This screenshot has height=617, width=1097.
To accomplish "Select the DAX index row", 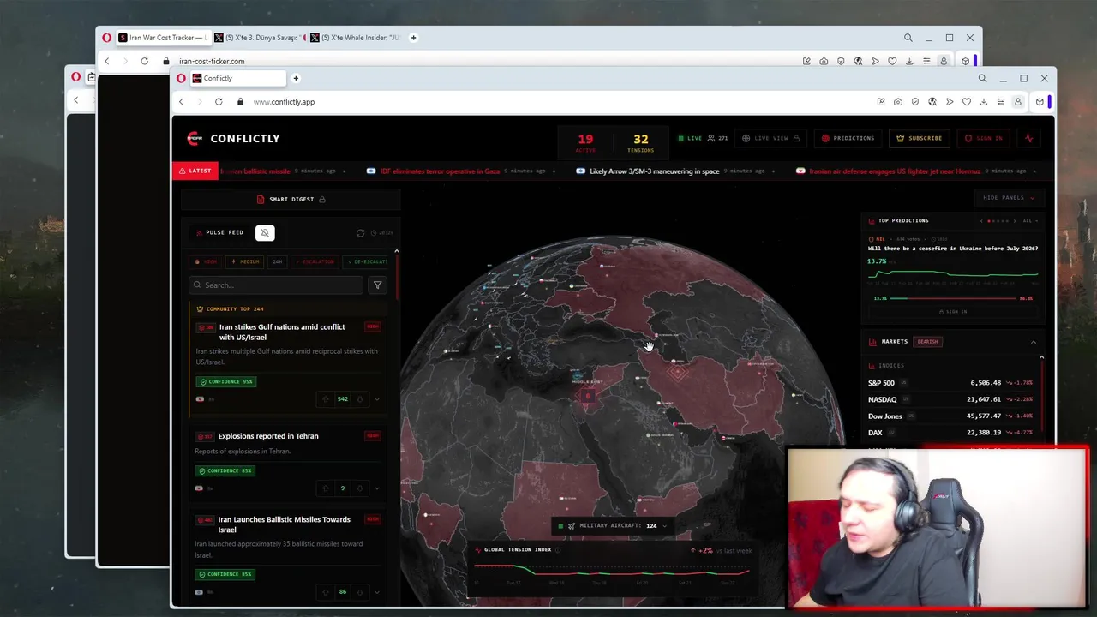I will tap(950, 433).
